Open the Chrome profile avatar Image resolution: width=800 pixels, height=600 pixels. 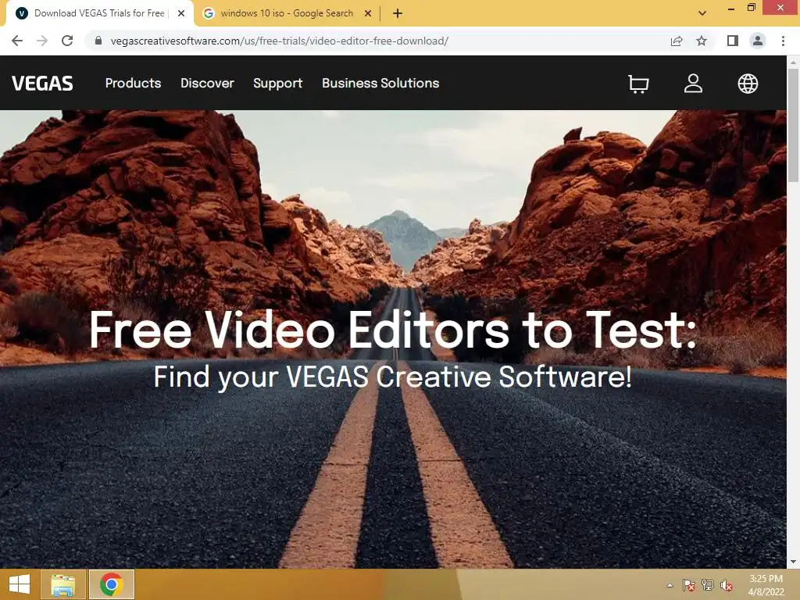coord(758,41)
